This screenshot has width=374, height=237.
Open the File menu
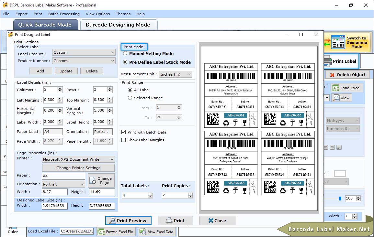(x=6, y=14)
